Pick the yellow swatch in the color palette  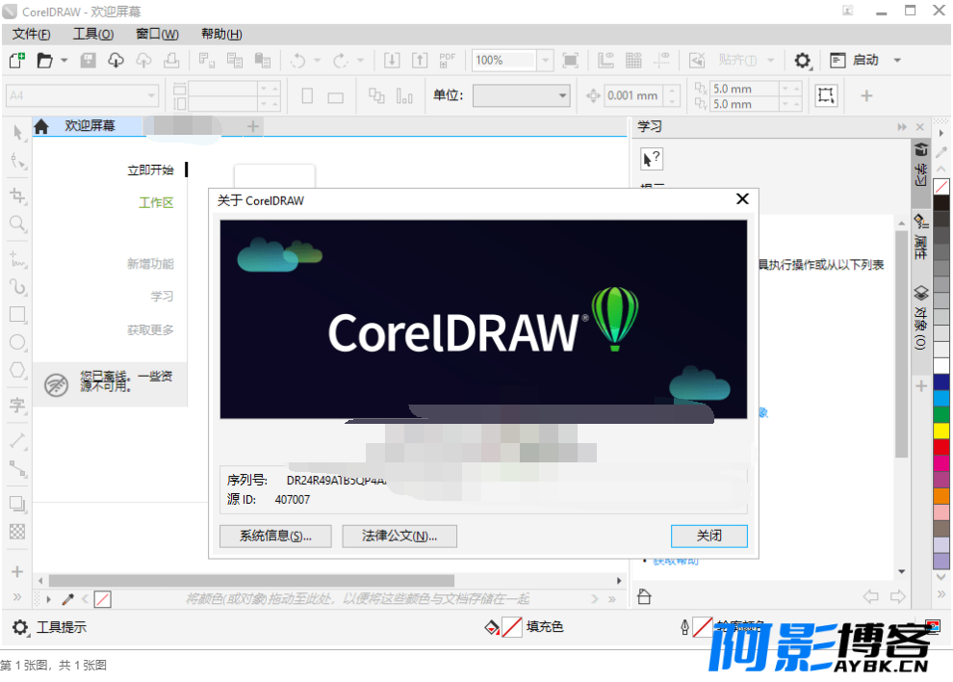click(941, 431)
